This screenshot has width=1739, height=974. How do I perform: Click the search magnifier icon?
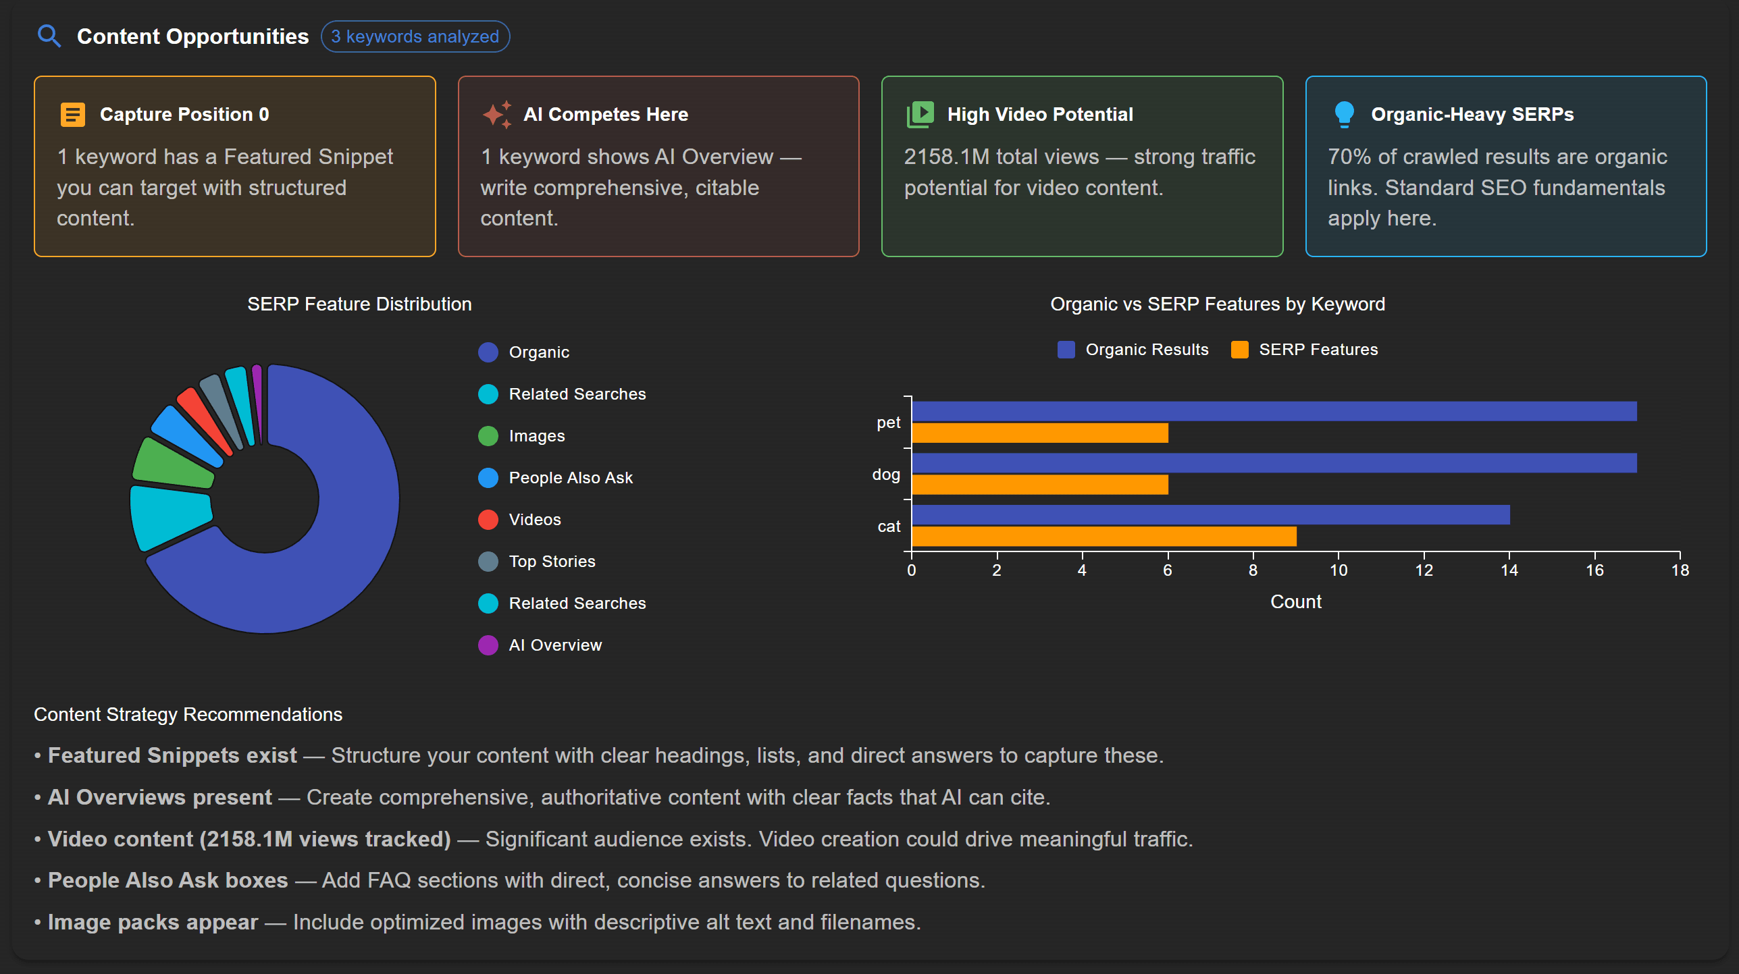tap(50, 36)
